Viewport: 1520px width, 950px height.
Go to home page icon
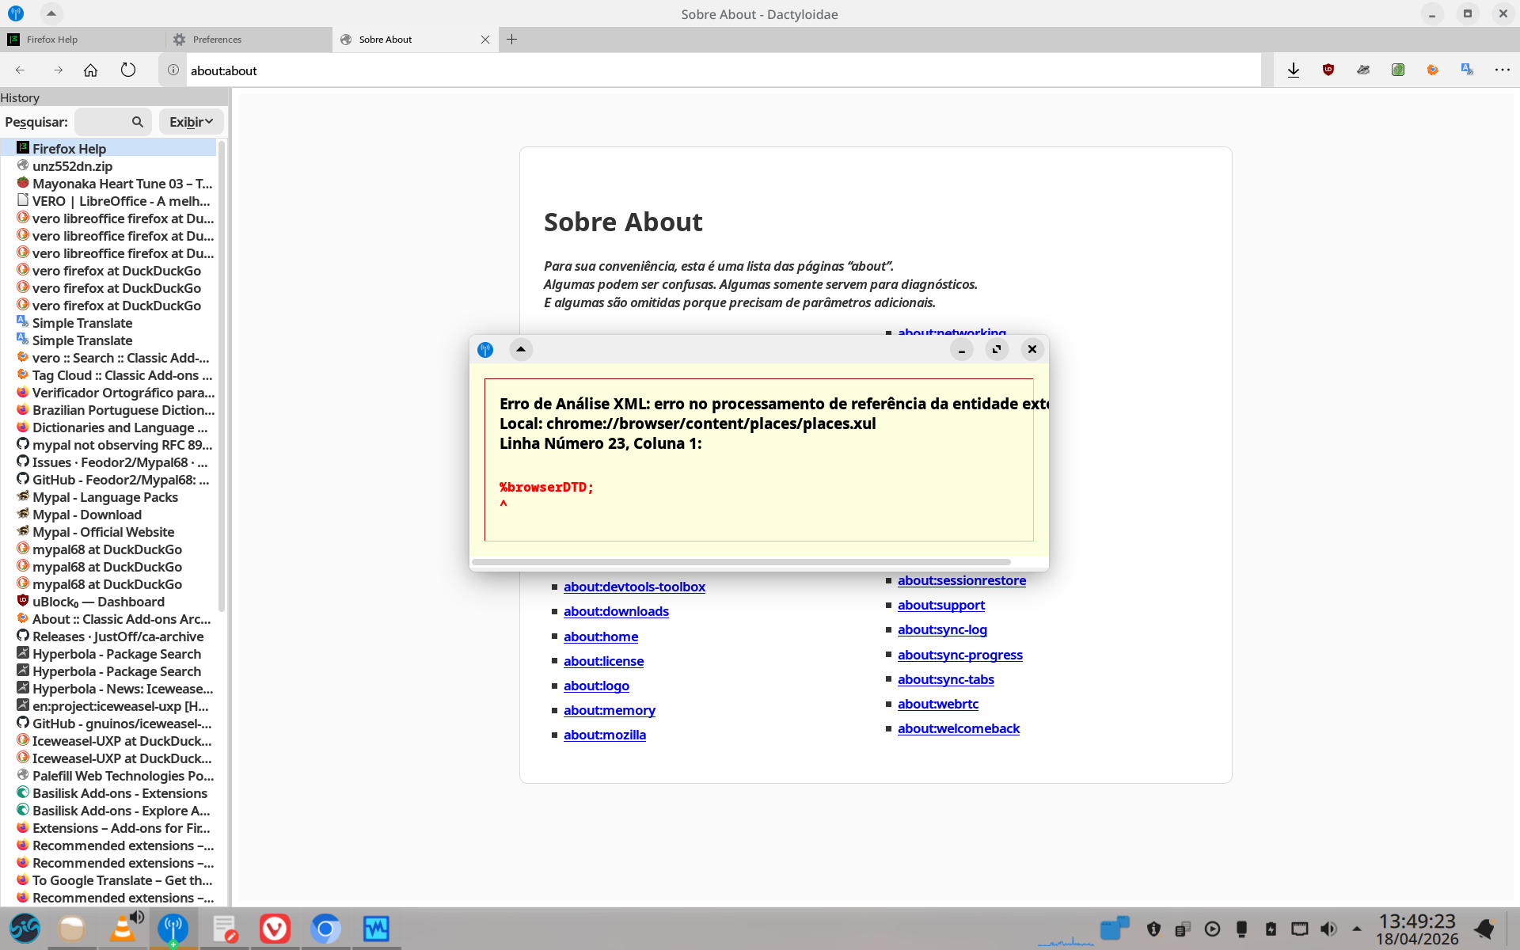tap(91, 70)
